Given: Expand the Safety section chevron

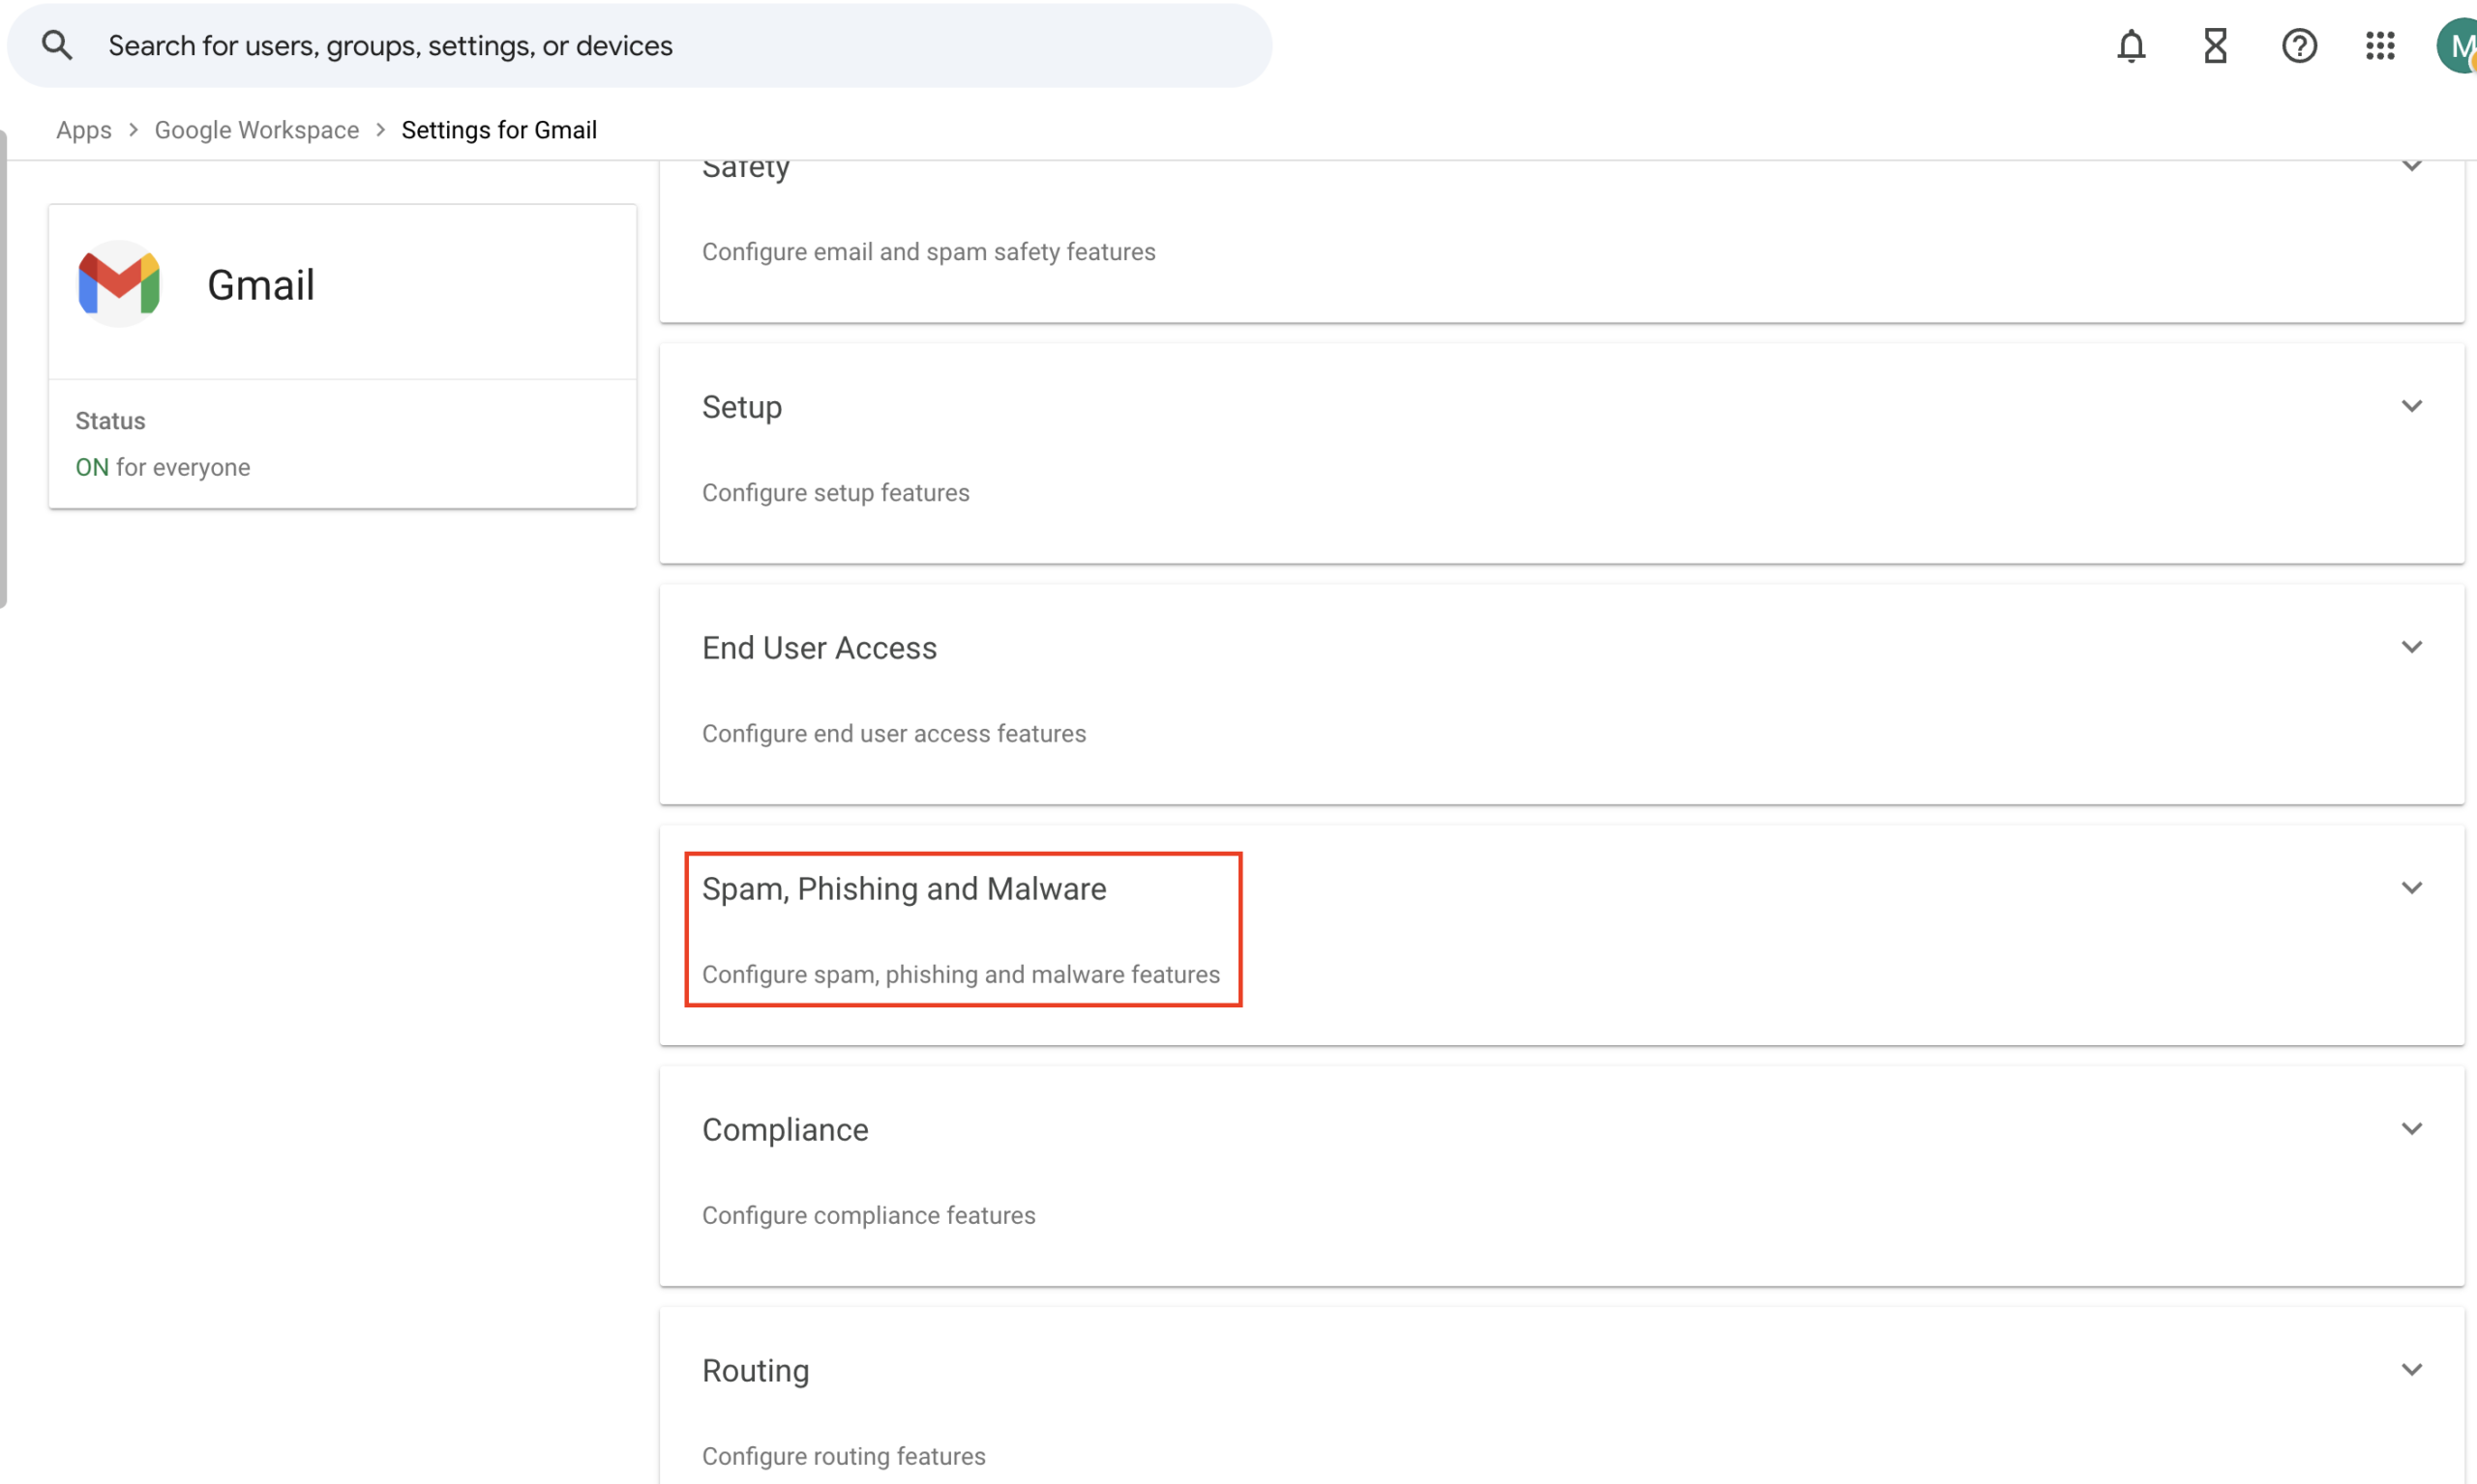Looking at the screenshot, I should (x=2411, y=166).
